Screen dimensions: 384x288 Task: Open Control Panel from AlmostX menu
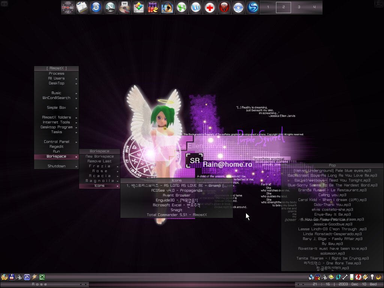click(x=56, y=142)
